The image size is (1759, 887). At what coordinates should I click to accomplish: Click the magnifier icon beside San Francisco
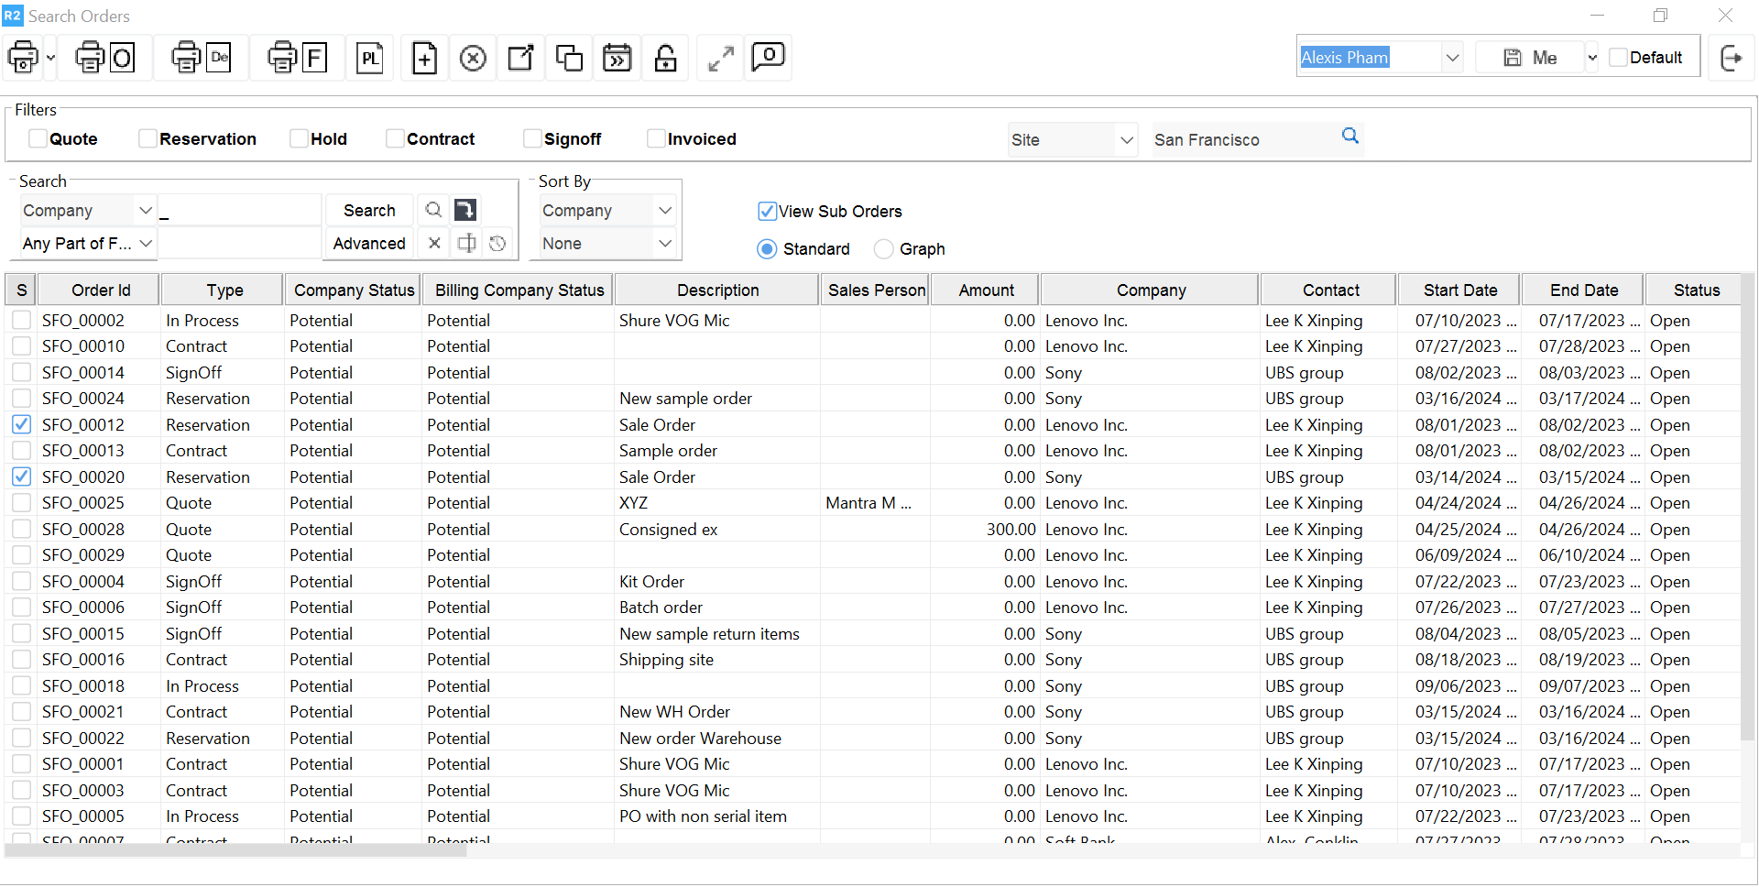[x=1349, y=137]
